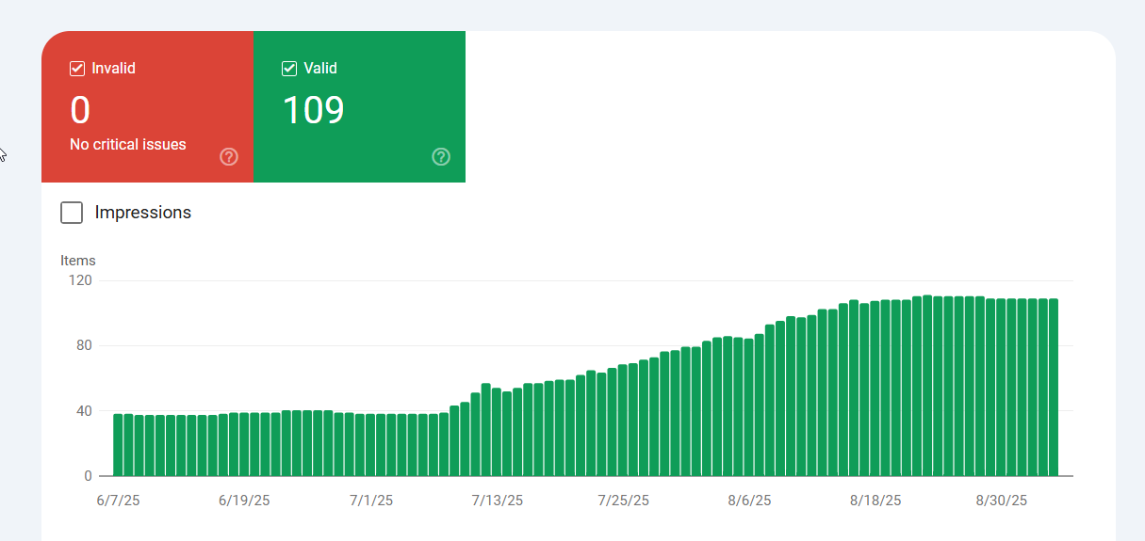Select the red Invalid card count 0
Image resolution: width=1145 pixels, height=541 pixels.
(x=80, y=111)
